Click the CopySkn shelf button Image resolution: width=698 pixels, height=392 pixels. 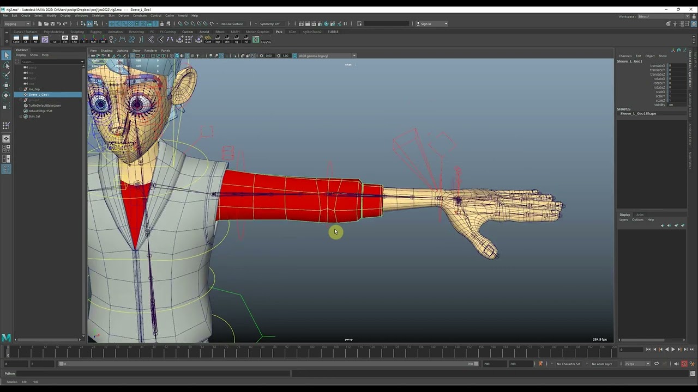point(266,39)
